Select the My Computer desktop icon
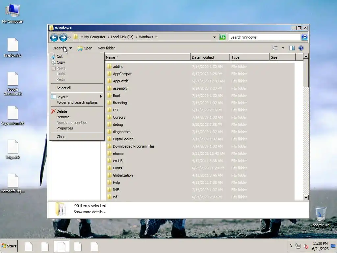Screen dimensions: 337x253 click(13, 13)
